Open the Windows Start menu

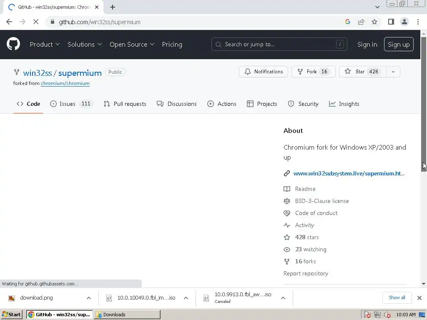click(11, 315)
